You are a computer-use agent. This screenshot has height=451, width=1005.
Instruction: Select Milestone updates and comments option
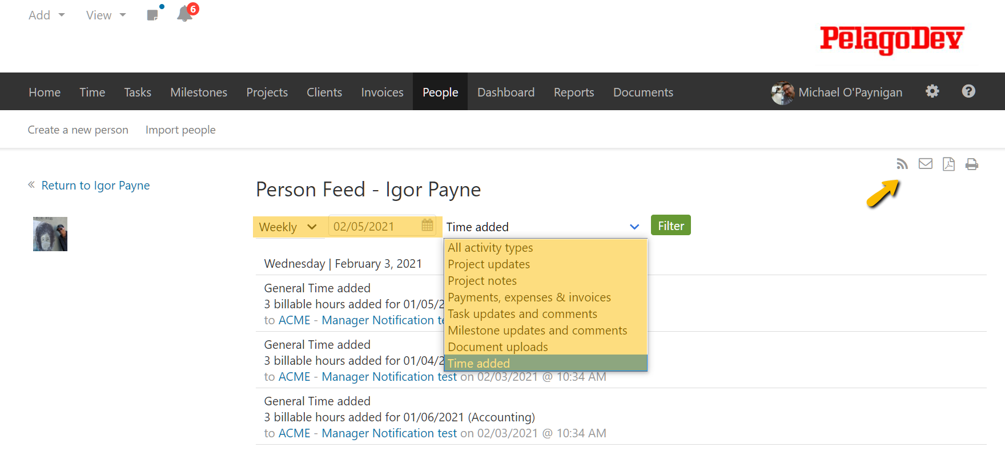[545, 331]
